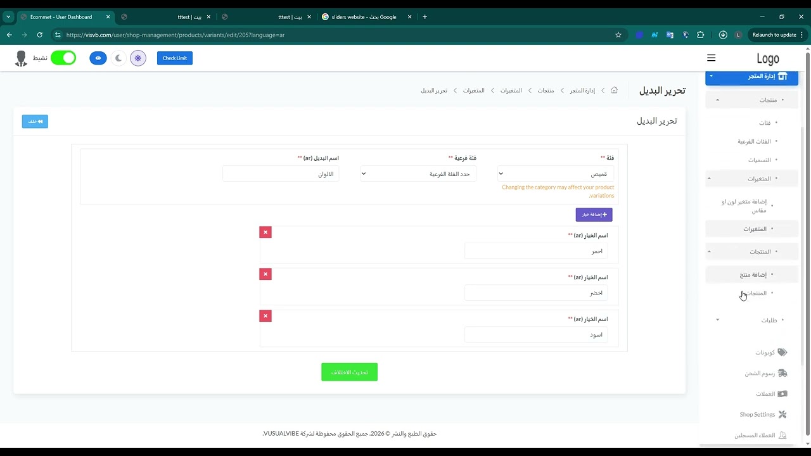Viewport: 811px width, 456px height.
Task: Open Chrome extensions puzzle icon
Action: [700, 35]
